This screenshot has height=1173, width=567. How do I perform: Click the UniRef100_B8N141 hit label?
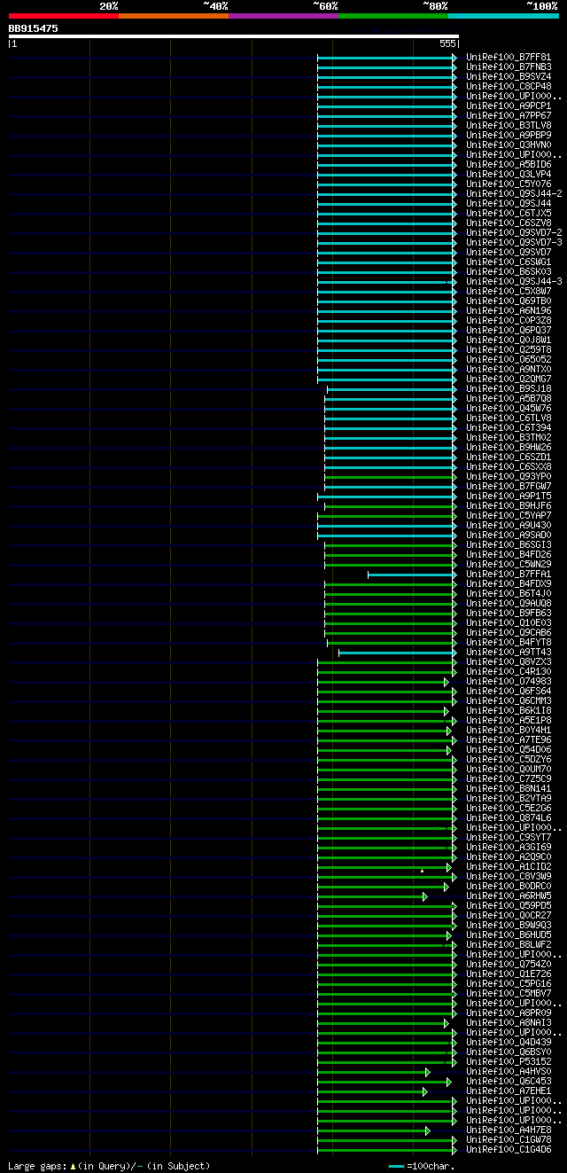coord(509,788)
